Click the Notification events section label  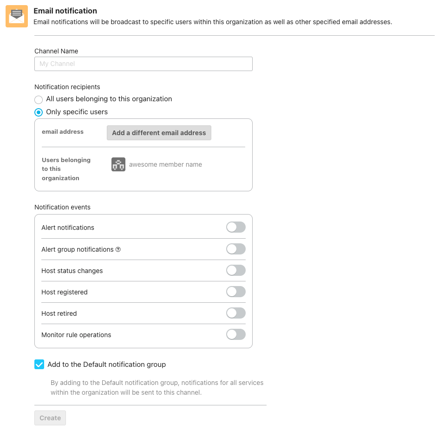click(x=62, y=207)
